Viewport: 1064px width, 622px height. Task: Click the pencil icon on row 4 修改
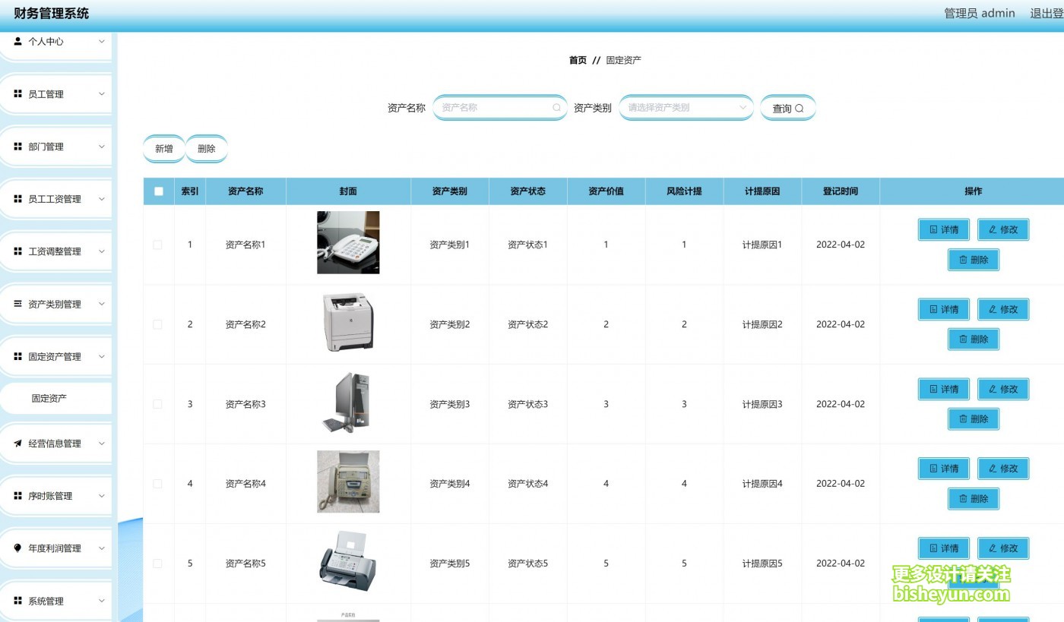pyautogui.click(x=993, y=469)
